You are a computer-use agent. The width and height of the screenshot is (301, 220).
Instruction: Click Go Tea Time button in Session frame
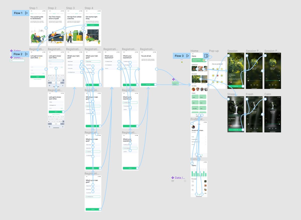click(236, 86)
